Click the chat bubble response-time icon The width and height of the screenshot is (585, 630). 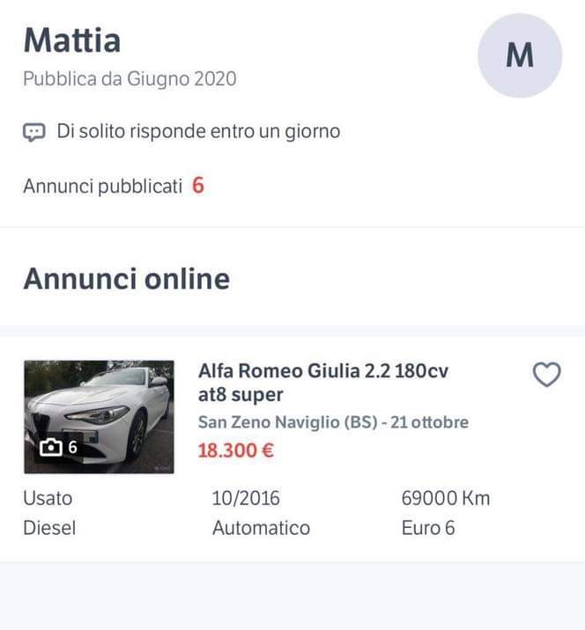pos(33,133)
